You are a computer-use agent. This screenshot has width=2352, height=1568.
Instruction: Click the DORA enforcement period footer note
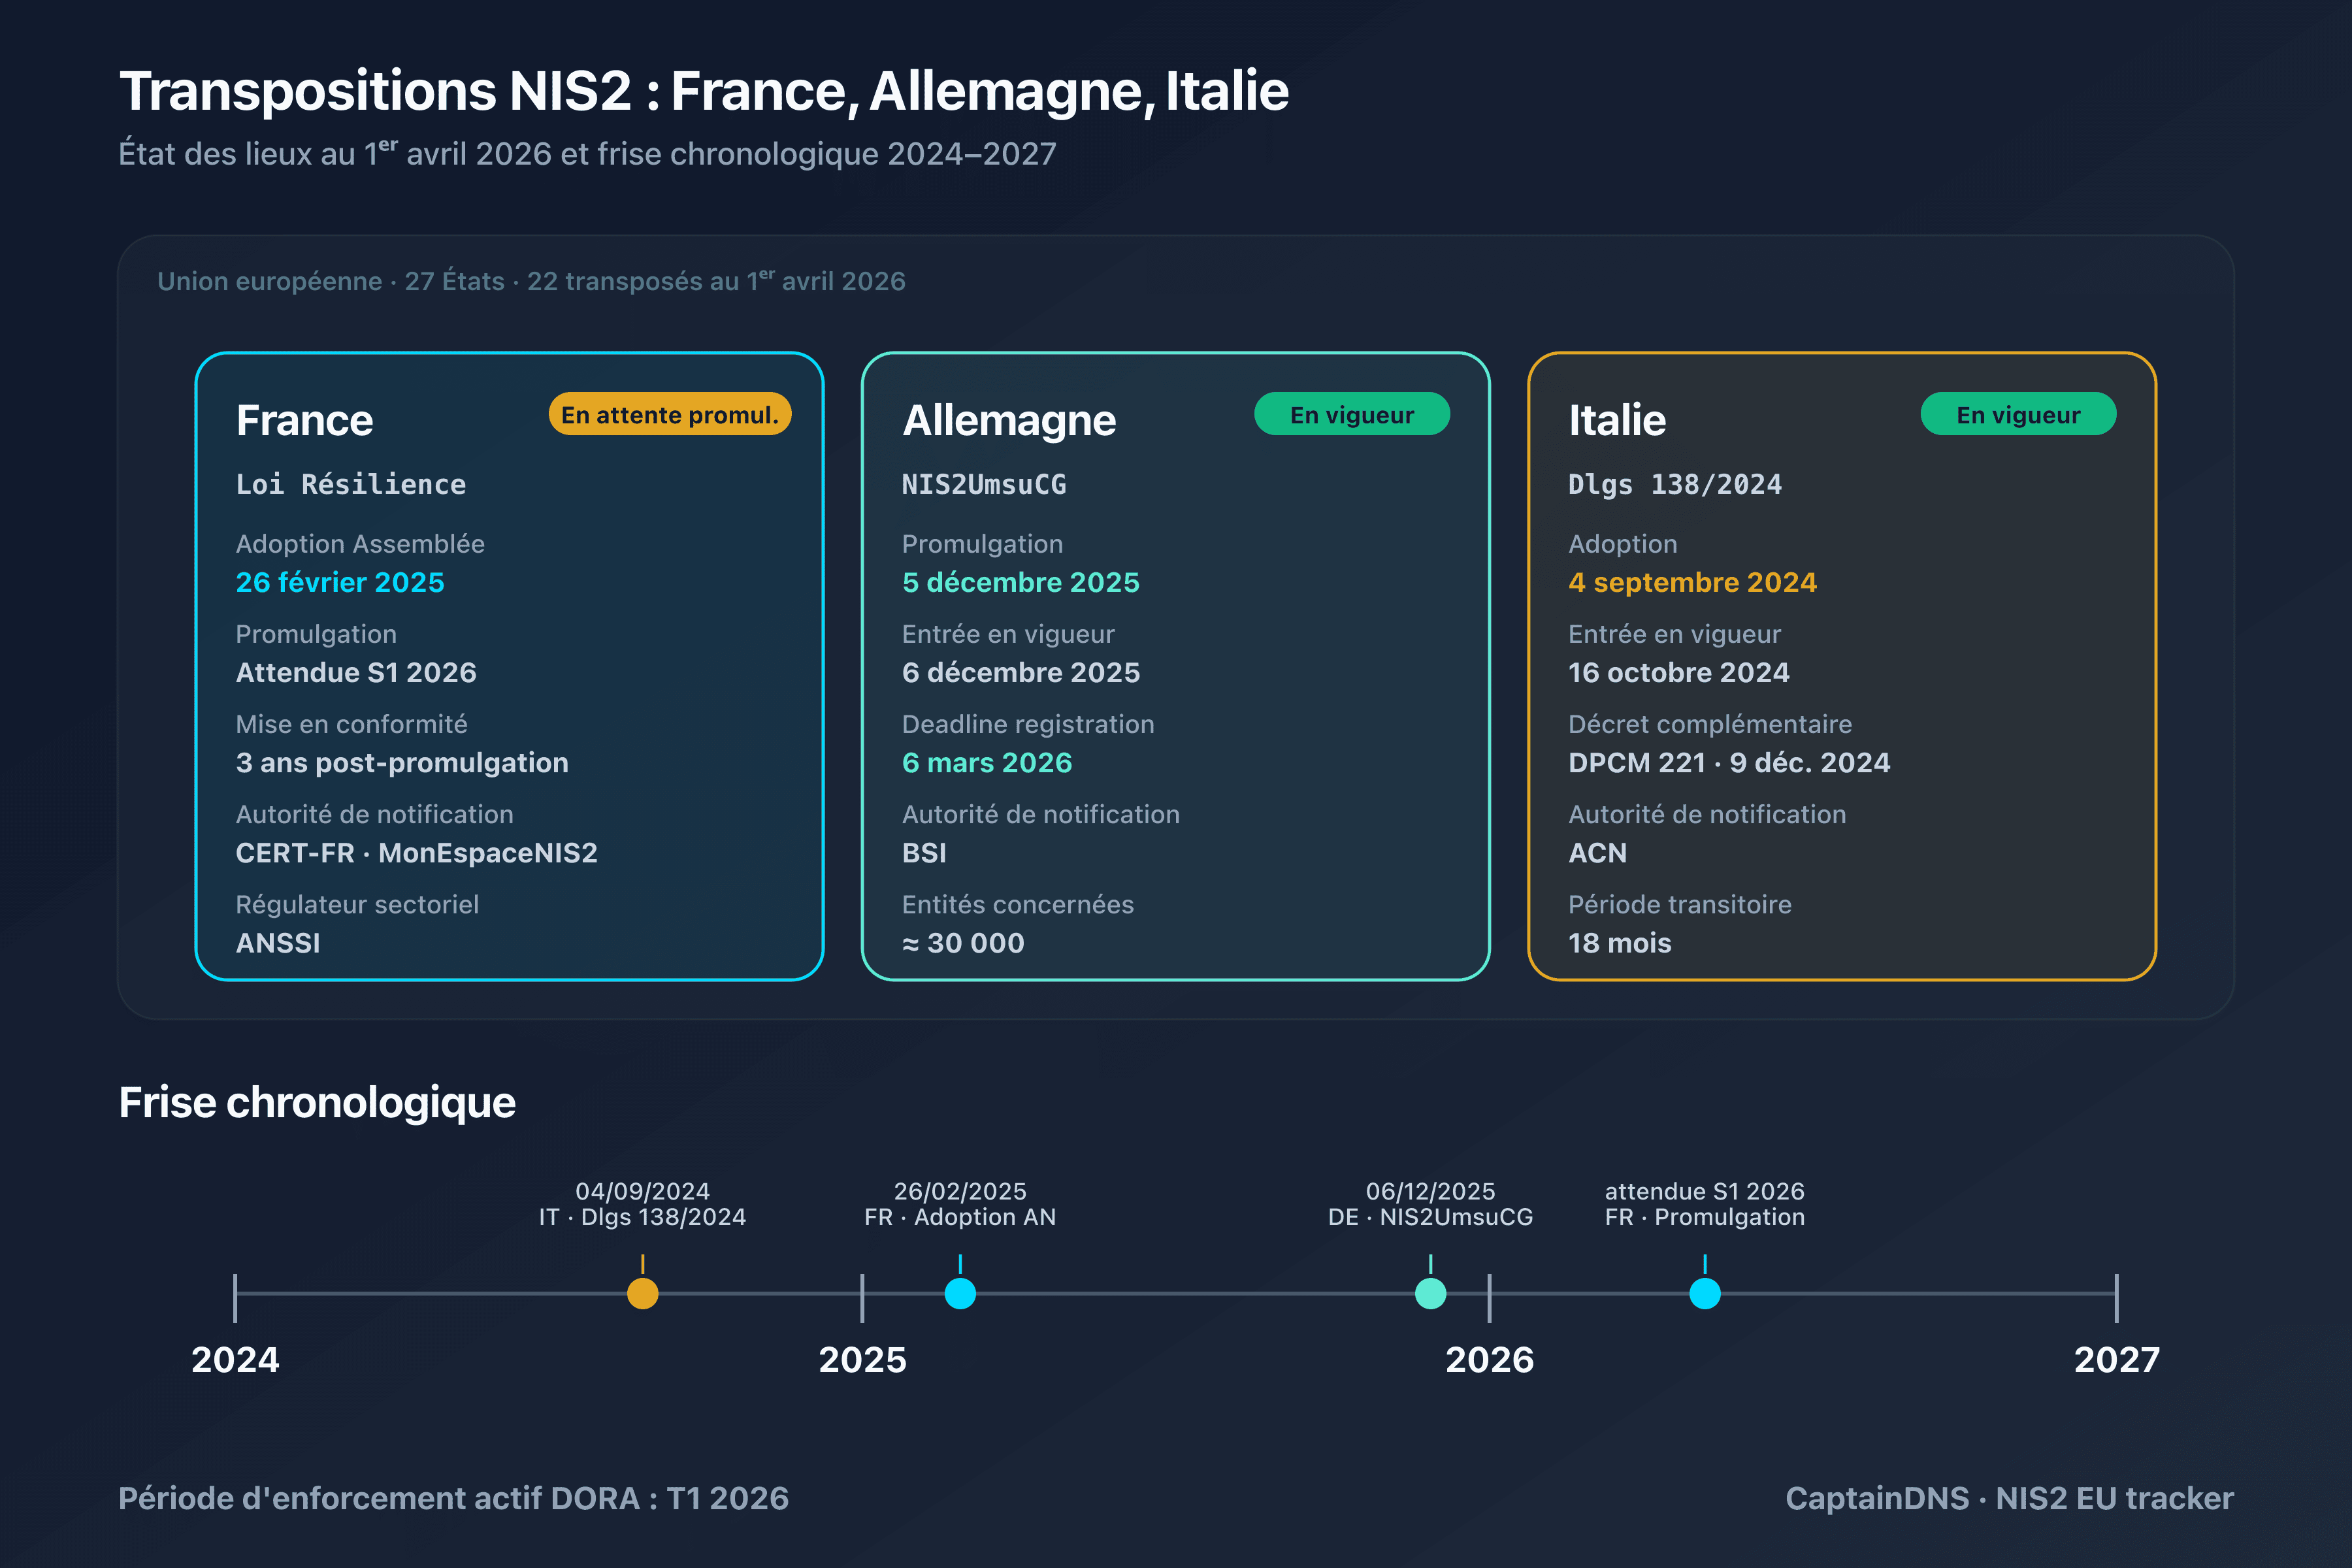(x=454, y=1498)
